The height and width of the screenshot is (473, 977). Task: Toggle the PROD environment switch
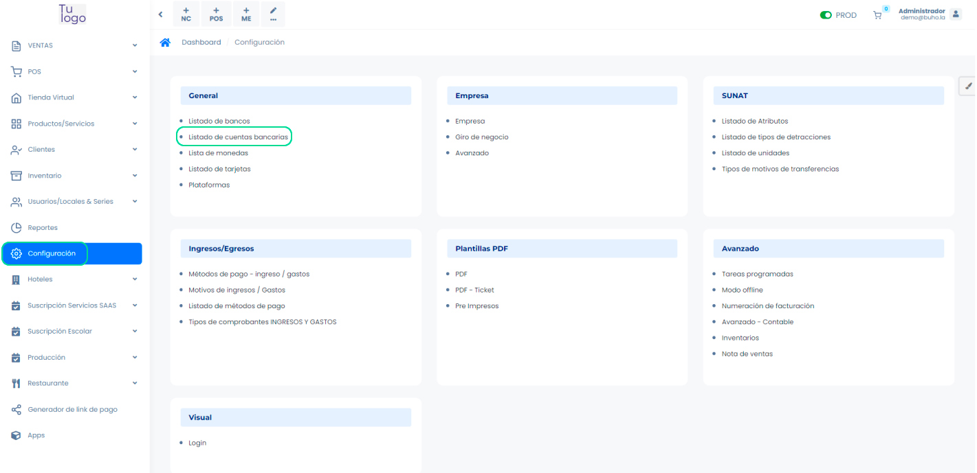pos(826,15)
